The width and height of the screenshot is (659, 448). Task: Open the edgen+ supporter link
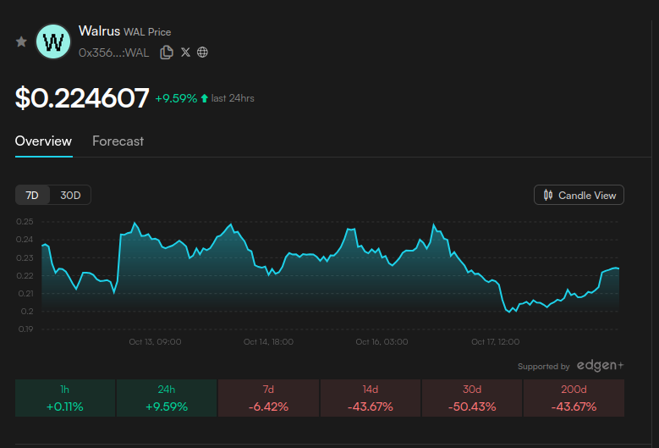pyautogui.click(x=600, y=366)
